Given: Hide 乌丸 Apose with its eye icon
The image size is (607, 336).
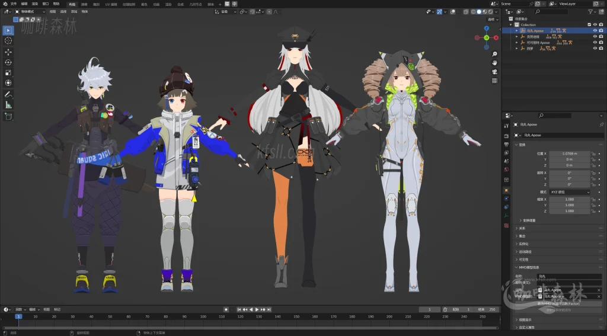Looking at the screenshot, I should click(x=595, y=31).
